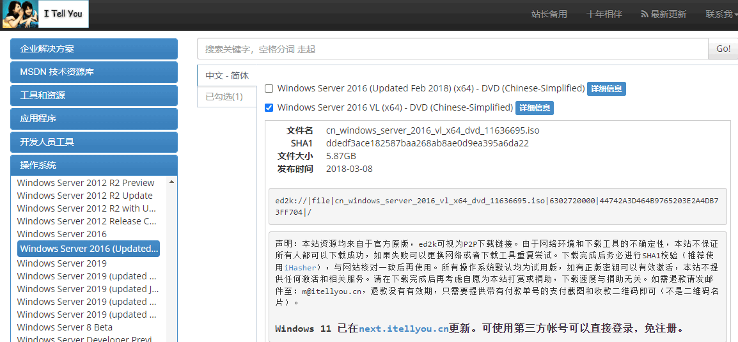Click the m@itellyou.cn email address
The image size is (738, 342).
[331, 291]
